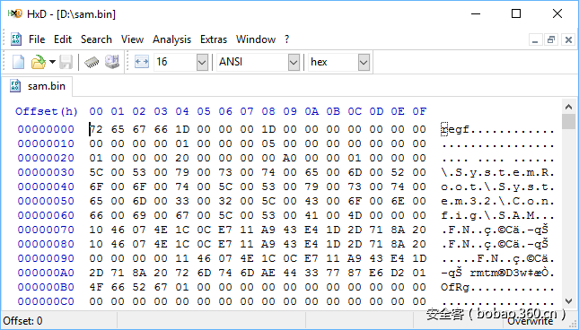Click decoded text 'OfRg'
579x330 pixels.
(455, 287)
